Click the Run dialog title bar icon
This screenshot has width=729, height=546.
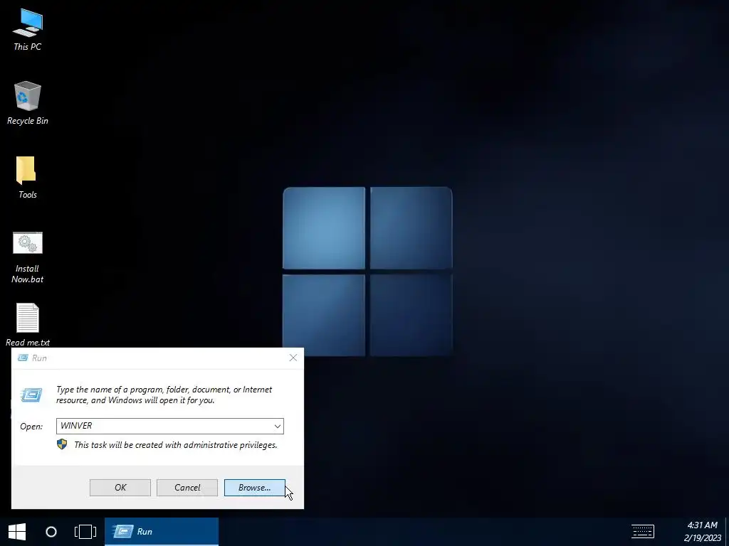[x=22, y=358]
